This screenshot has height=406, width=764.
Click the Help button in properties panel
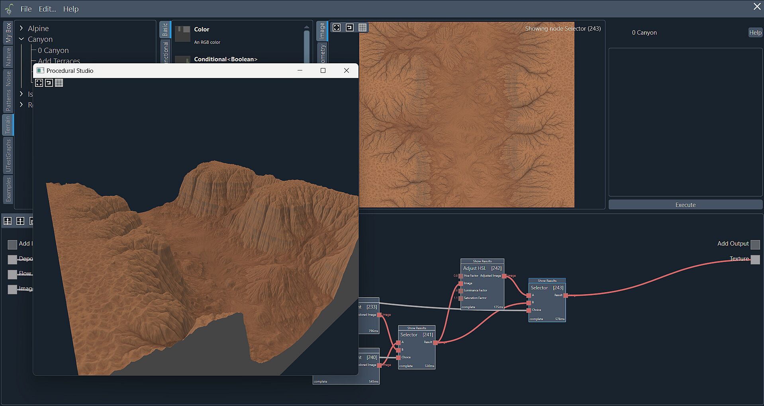pyautogui.click(x=755, y=33)
